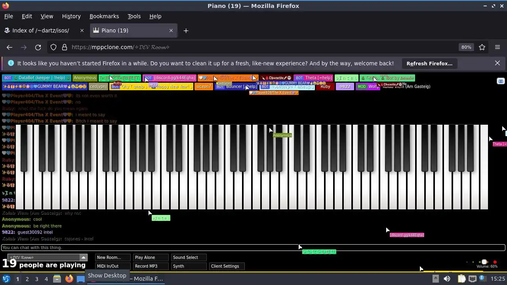Select the ced(vpn) user tag
The height and width of the screenshot is (285, 507).
click(98, 87)
